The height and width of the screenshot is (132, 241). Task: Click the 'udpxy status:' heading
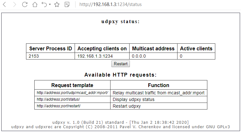click(x=121, y=22)
